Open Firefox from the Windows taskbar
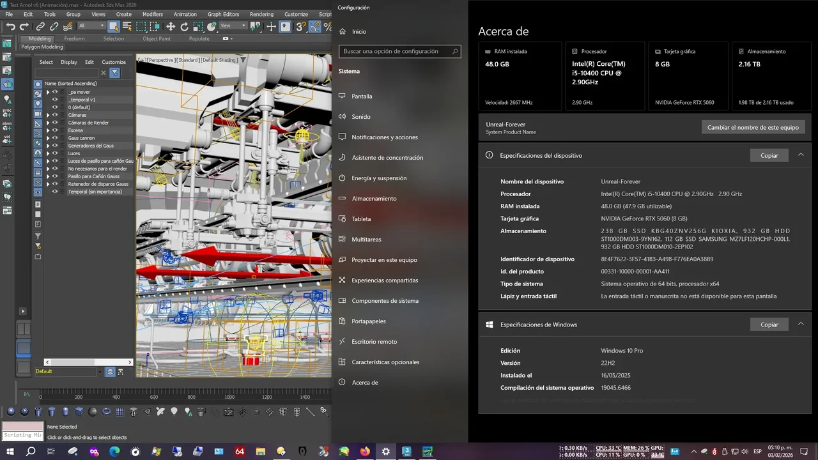 coord(365,451)
